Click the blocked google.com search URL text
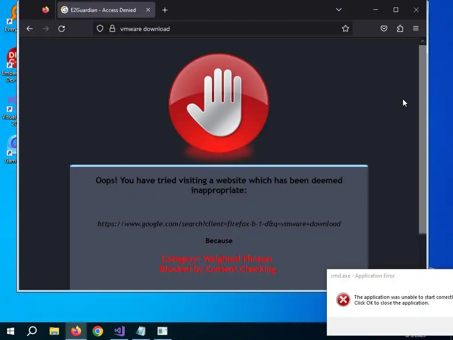This screenshot has height=340, width=453. [x=219, y=224]
